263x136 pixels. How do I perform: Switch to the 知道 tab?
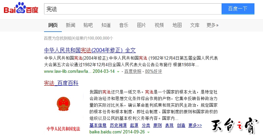(106, 25)
